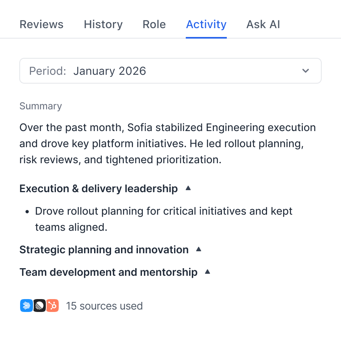
Task: Open the Period dropdown showing January 2026
Action: 170,71
